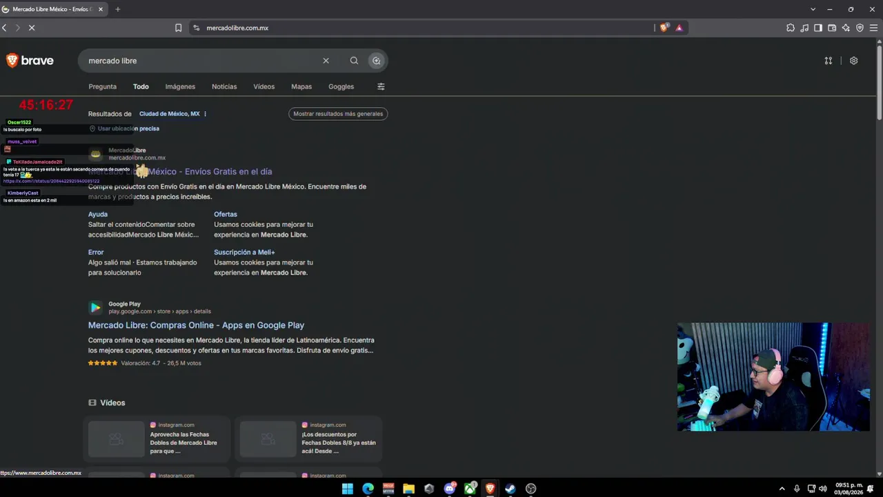
Task: Open Discord from the taskbar
Action: pos(450,489)
